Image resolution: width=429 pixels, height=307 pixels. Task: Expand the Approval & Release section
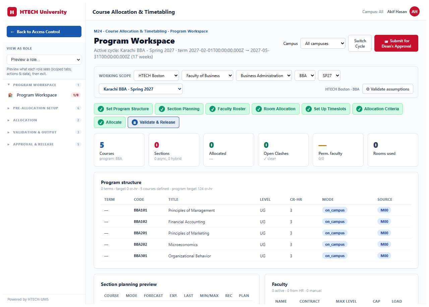click(x=44, y=144)
